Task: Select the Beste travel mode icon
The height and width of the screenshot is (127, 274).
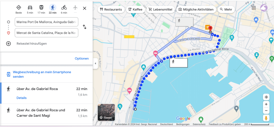Action: pos(19,7)
